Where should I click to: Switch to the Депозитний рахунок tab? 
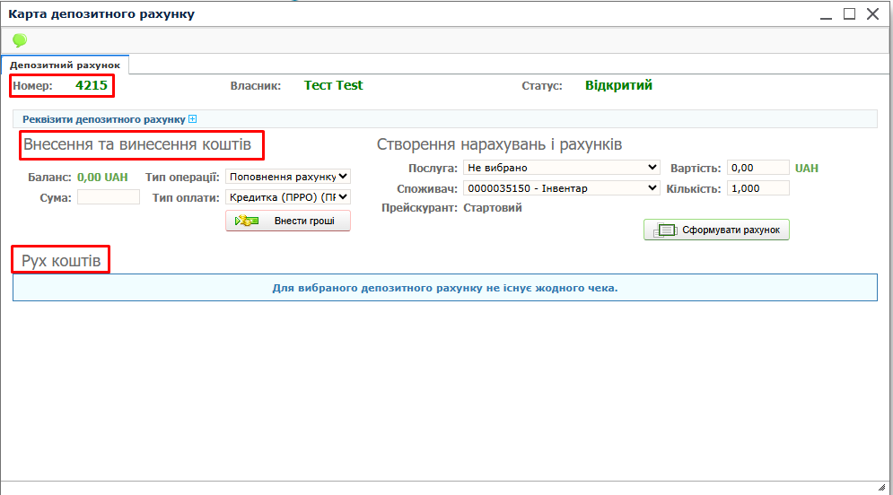pyautogui.click(x=65, y=65)
